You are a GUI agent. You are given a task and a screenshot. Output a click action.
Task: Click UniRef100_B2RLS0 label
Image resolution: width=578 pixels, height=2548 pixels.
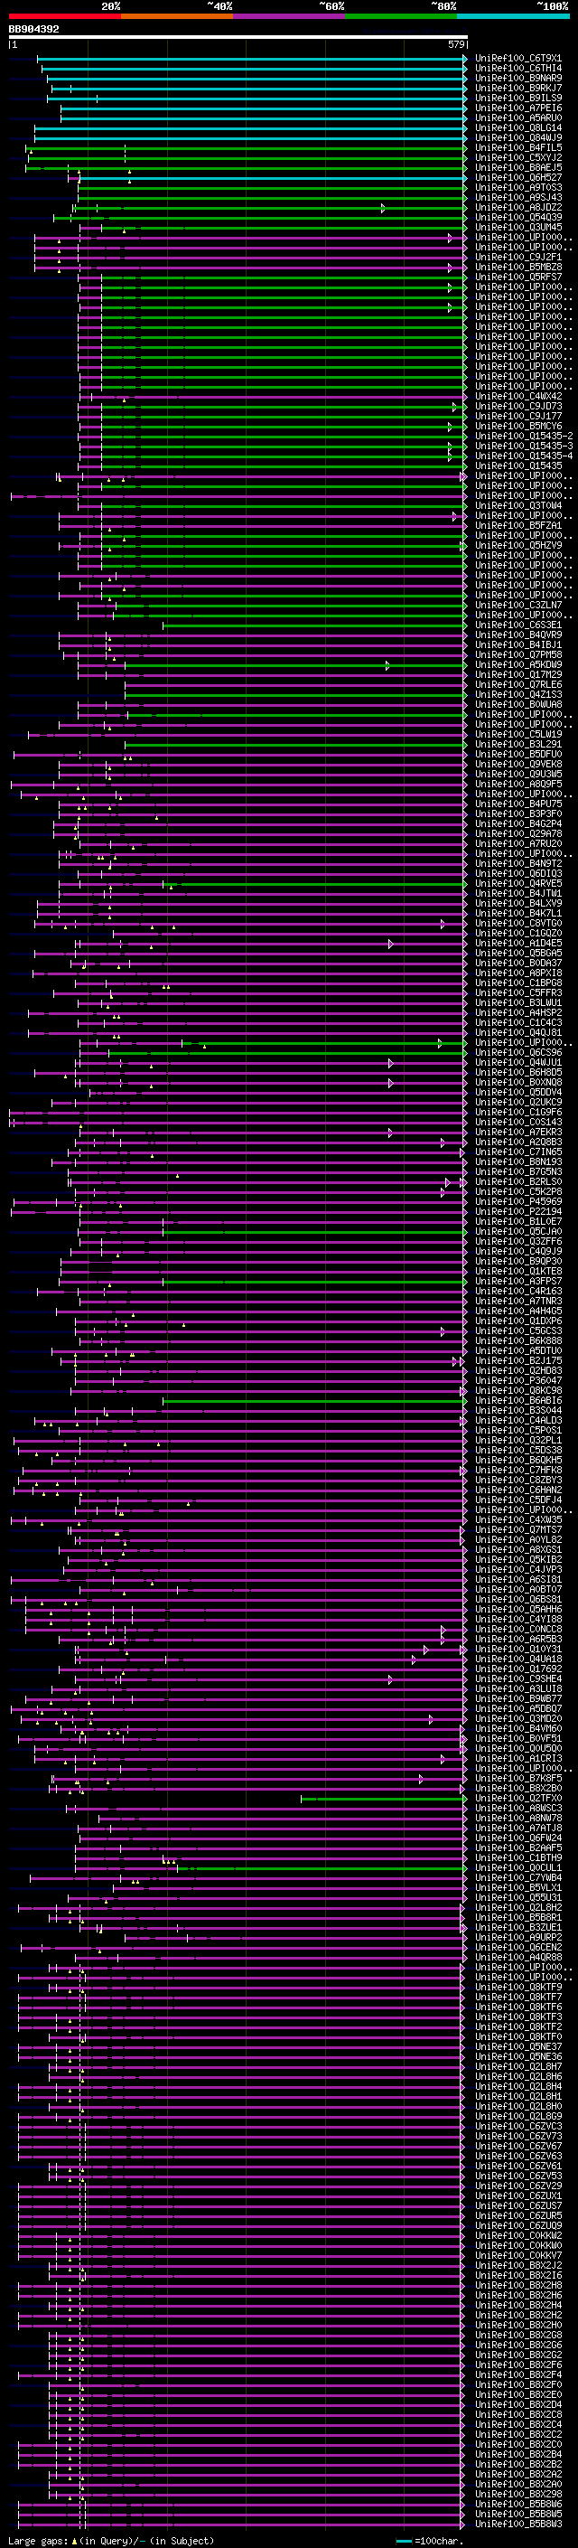pos(517,1182)
